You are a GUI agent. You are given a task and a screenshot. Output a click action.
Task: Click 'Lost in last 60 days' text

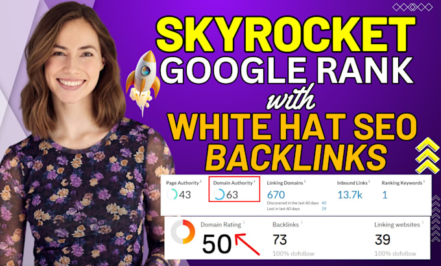click(x=283, y=208)
